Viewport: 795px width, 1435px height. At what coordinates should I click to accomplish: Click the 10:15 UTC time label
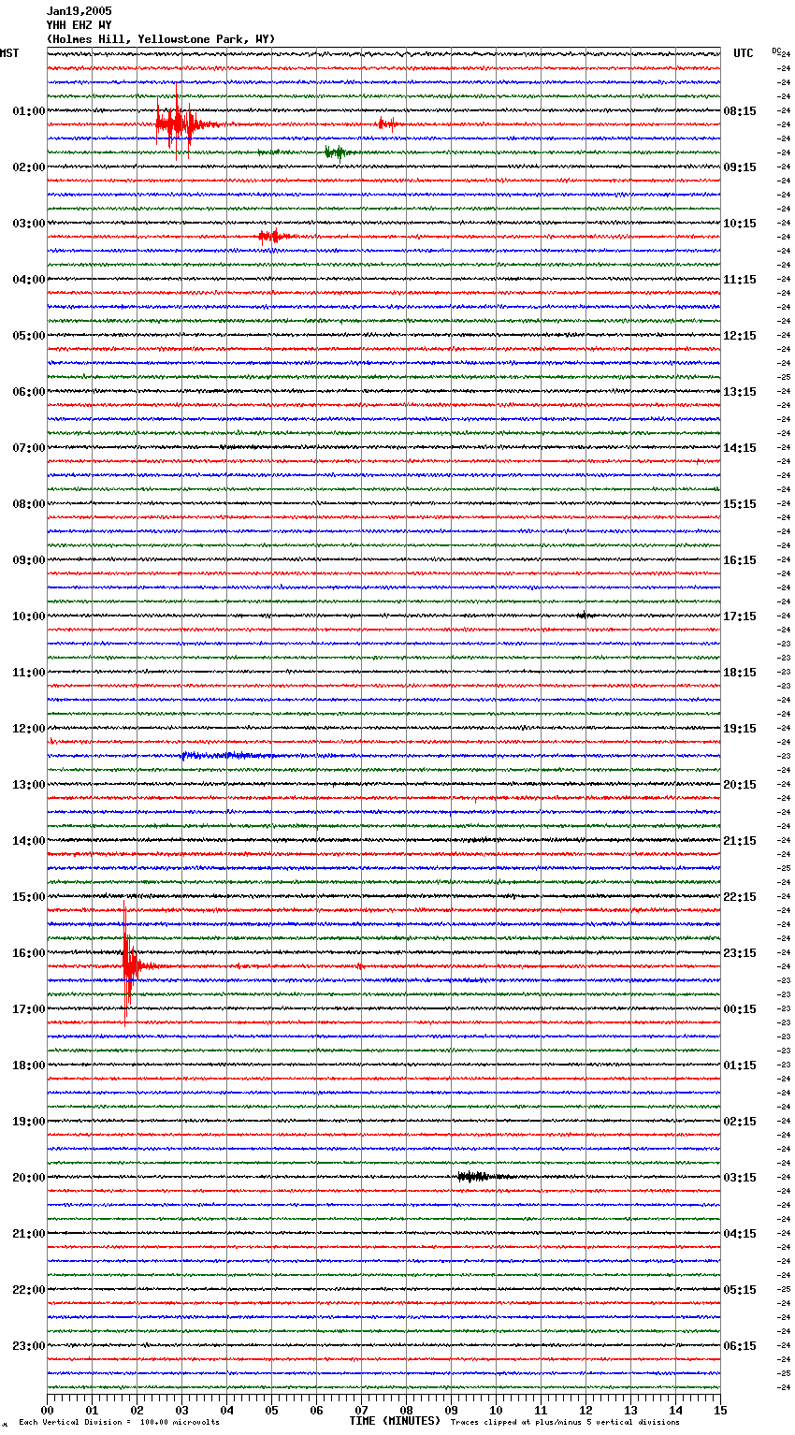tap(740, 224)
